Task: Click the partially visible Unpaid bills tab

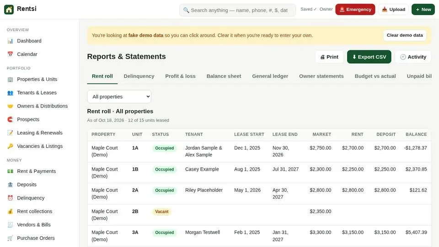Action: click(419, 76)
